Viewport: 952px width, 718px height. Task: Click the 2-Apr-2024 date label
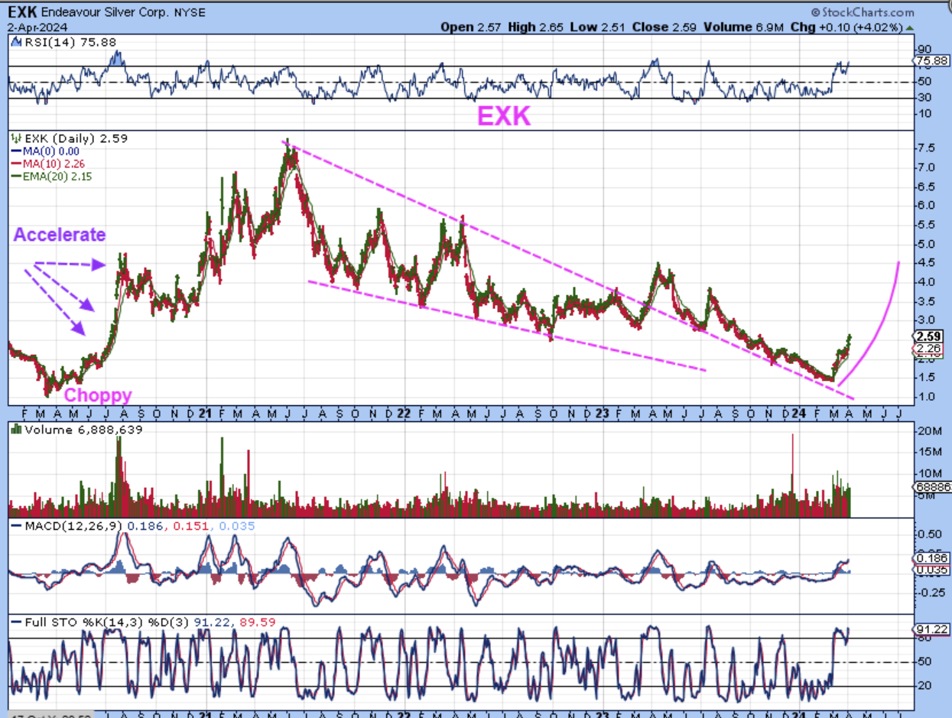click(x=36, y=27)
